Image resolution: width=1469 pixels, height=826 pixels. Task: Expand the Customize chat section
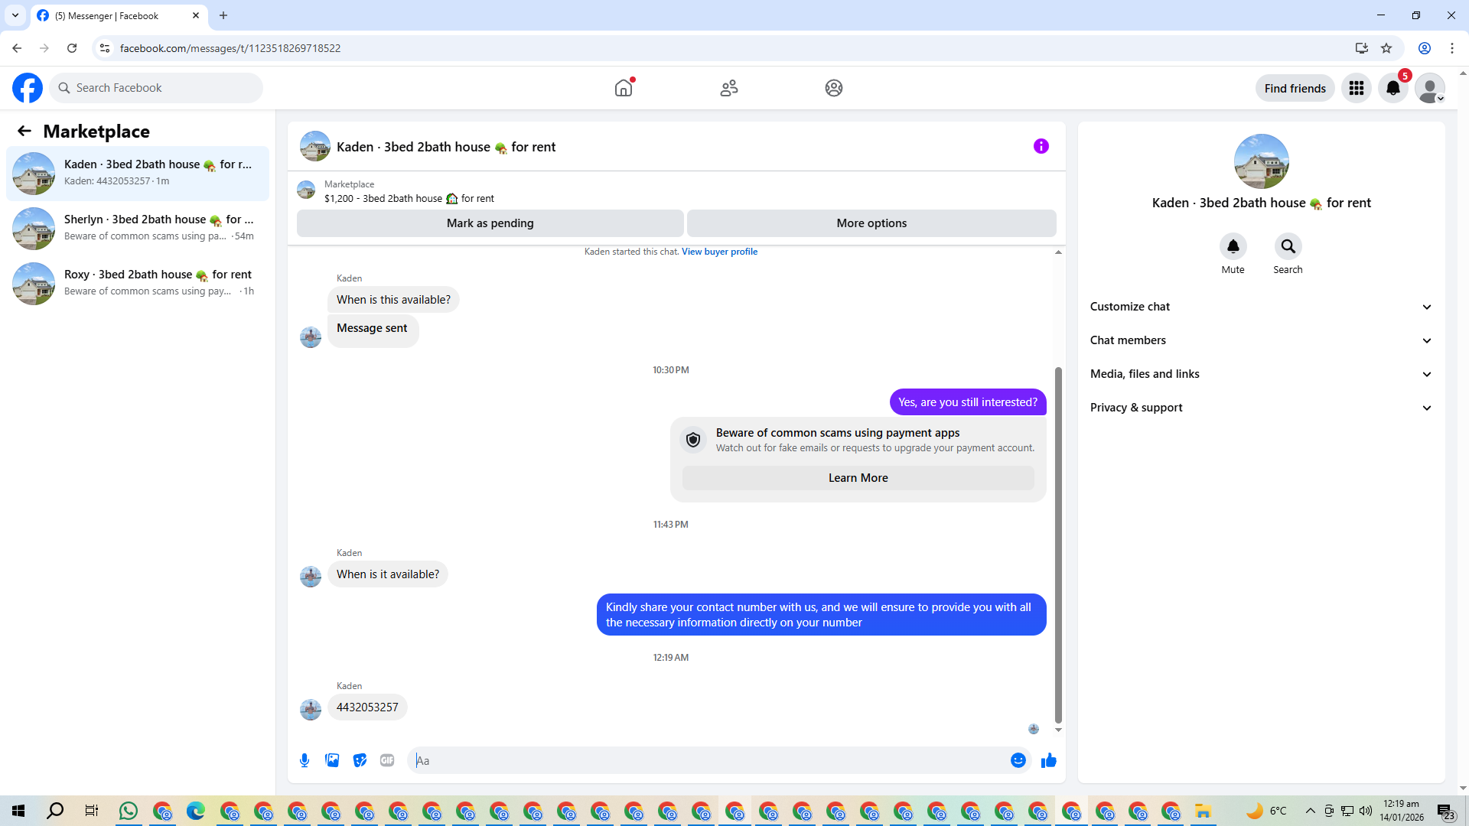(1260, 307)
